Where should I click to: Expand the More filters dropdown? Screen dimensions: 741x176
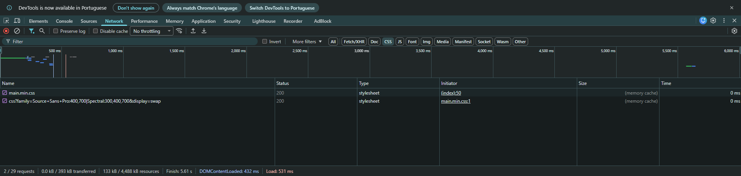[x=307, y=41]
